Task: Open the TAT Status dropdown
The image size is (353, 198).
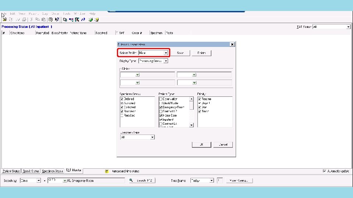Action: pyautogui.click(x=348, y=27)
